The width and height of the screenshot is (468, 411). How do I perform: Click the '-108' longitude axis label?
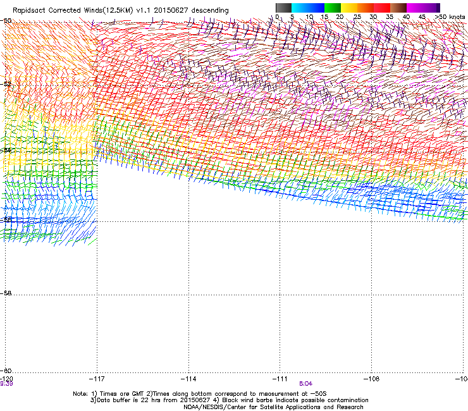(x=372, y=379)
